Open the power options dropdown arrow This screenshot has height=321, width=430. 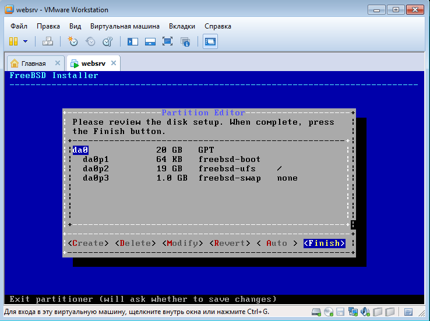tap(26, 41)
